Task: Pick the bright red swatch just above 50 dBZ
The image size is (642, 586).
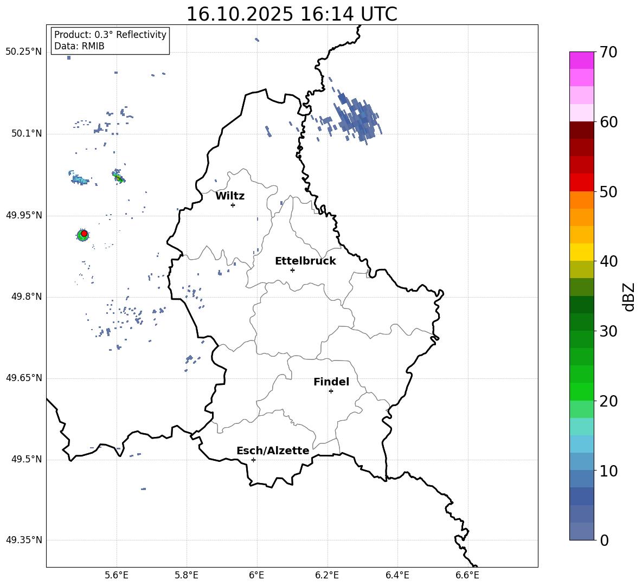Action: pos(581,183)
